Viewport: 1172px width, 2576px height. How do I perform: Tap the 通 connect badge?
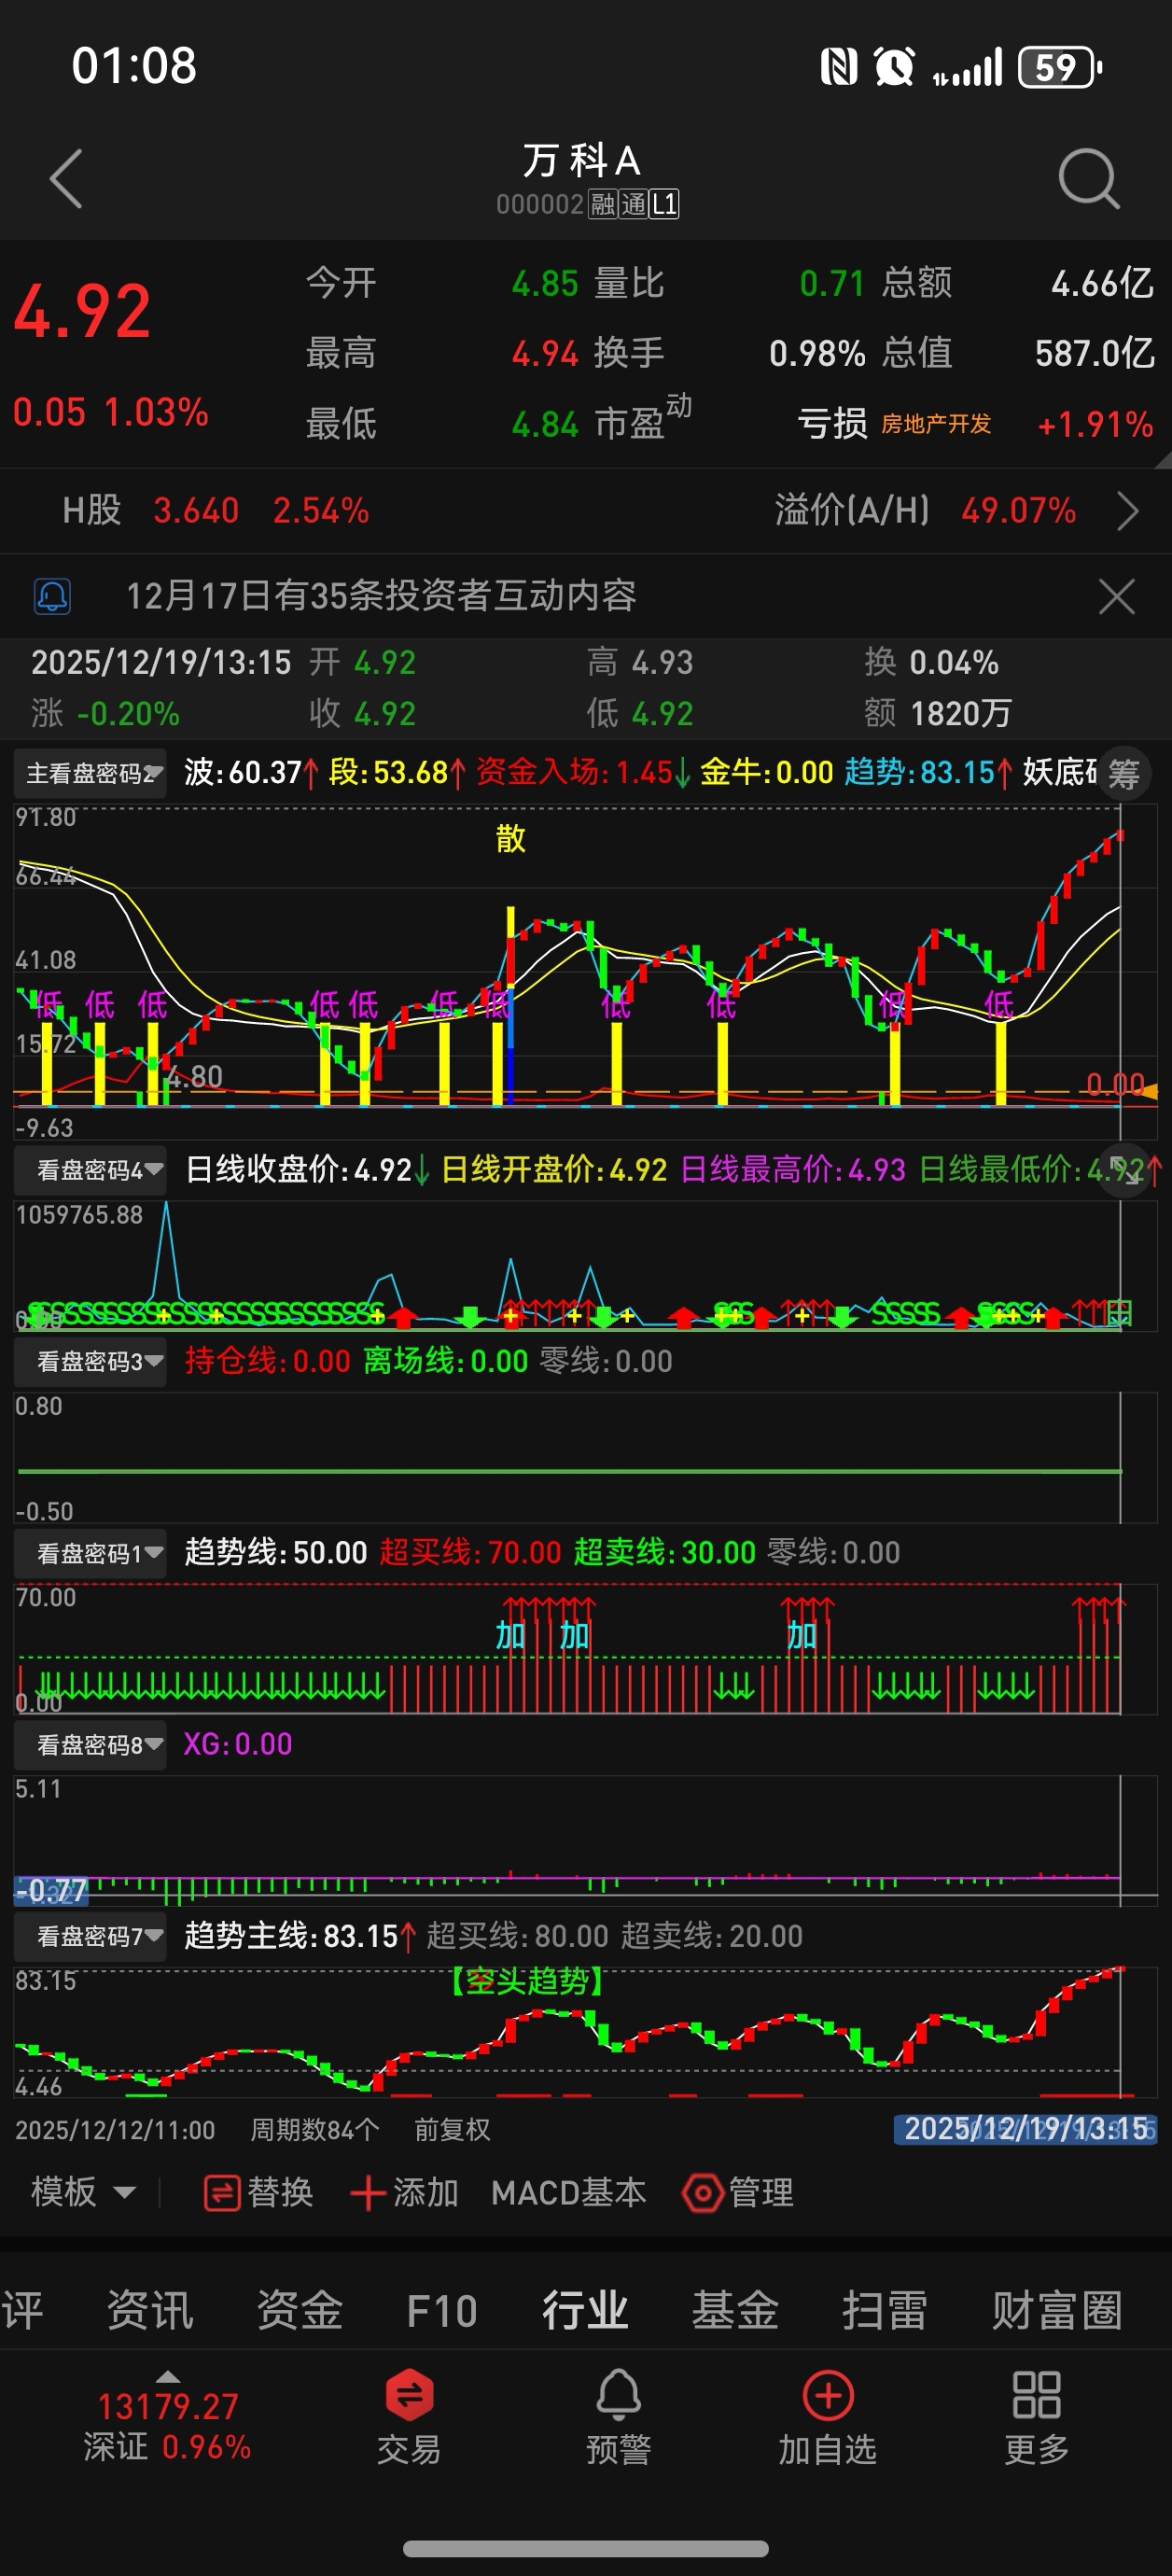point(633,205)
